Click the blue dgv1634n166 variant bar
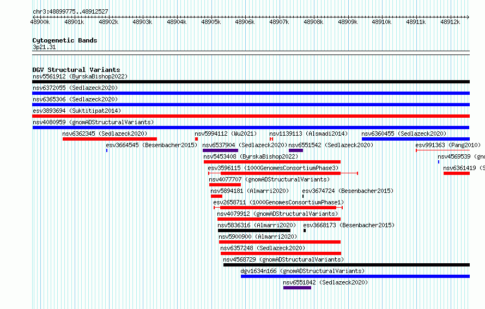The width and height of the screenshot is (485, 309). point(355,276)
